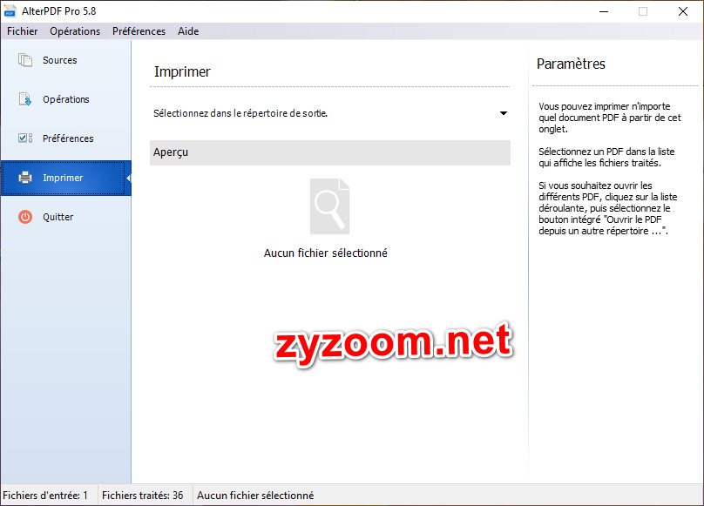Select the Quitter label in the sidebar
The image size is (704, 506).
click(x=58, y=217)
